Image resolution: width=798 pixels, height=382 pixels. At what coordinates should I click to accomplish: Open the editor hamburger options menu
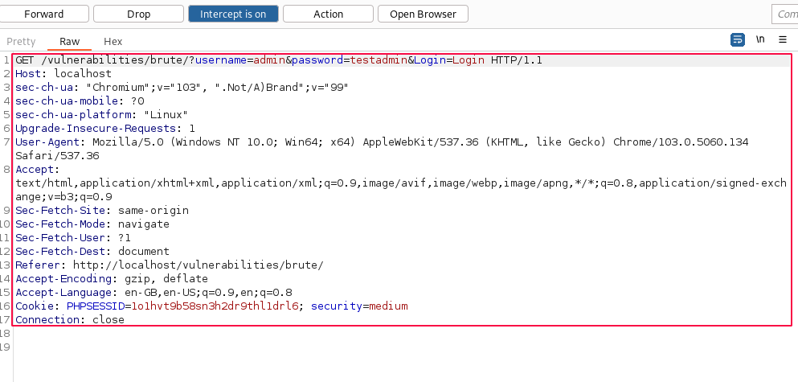pos(783,39)
